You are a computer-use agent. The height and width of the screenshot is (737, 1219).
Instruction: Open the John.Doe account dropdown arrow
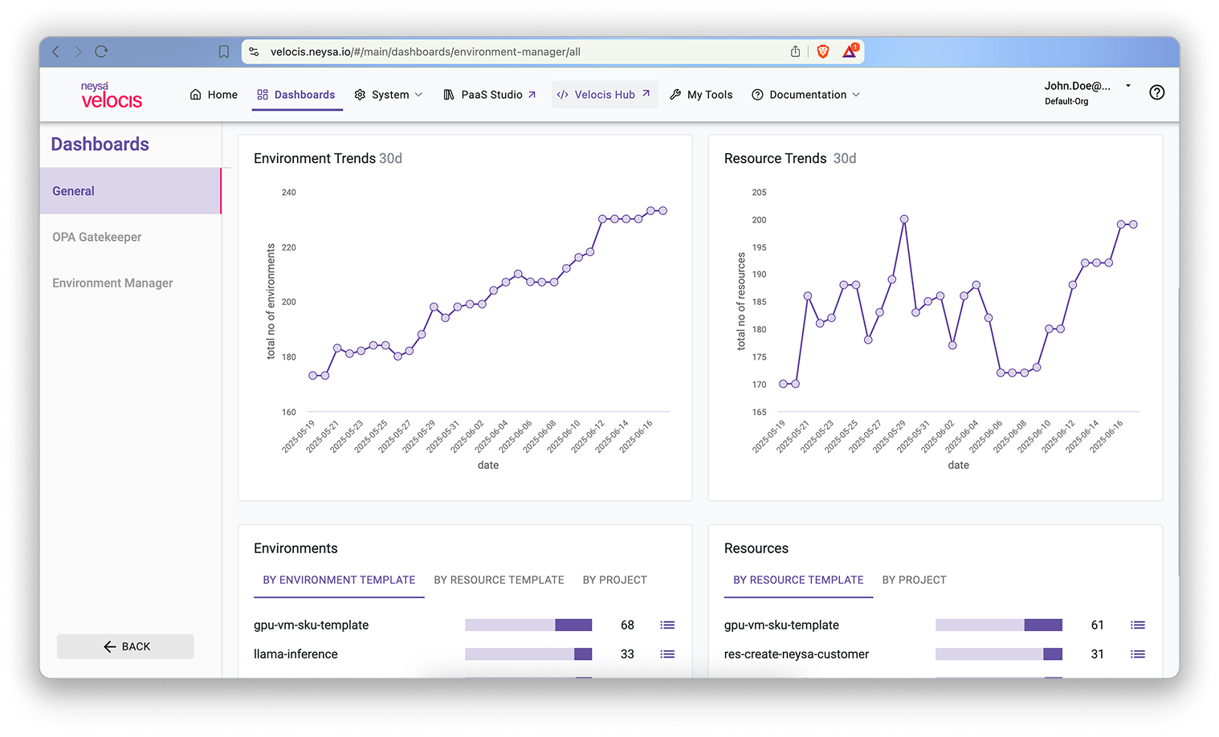pos(1128,86)
